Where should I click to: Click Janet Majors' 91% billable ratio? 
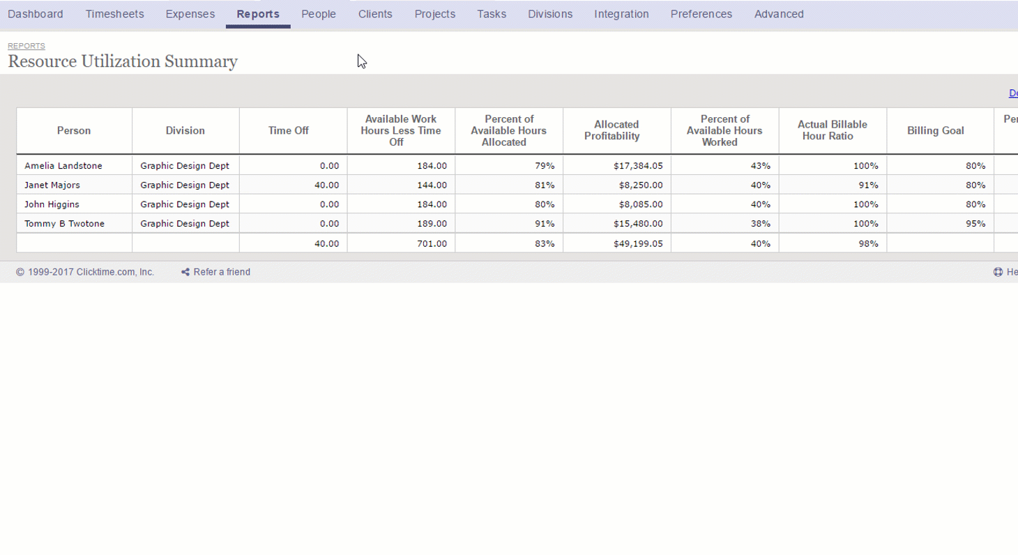point(868,185)
